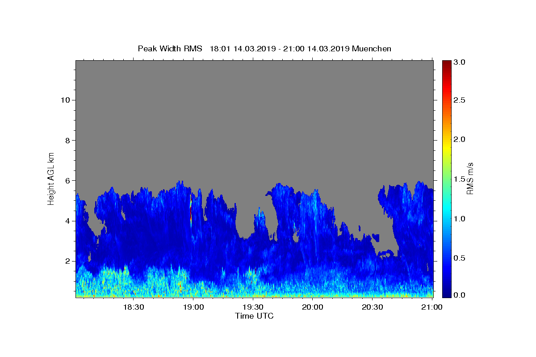Click the 'Height AGL km' axis label
The width and height of the screenshot is (536, 357).
pos(51,178)
